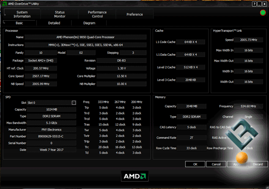Select the Basic sub-tab
Image resolution: width=269 pixels, height=189 pixels.
coord(19,23)
